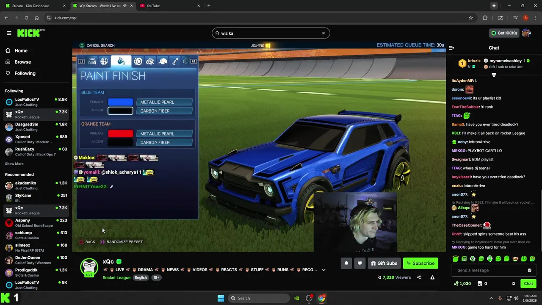Toggle notifications bell for xQc
This screenshot has height=305, width=542.
point(346,263)
